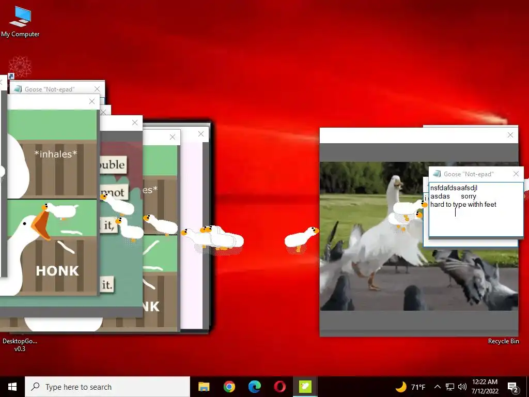This screenshot has width=529, height=397.
Task: Open the clock showing 12:22 AM
Action: [x=485, y=387]
